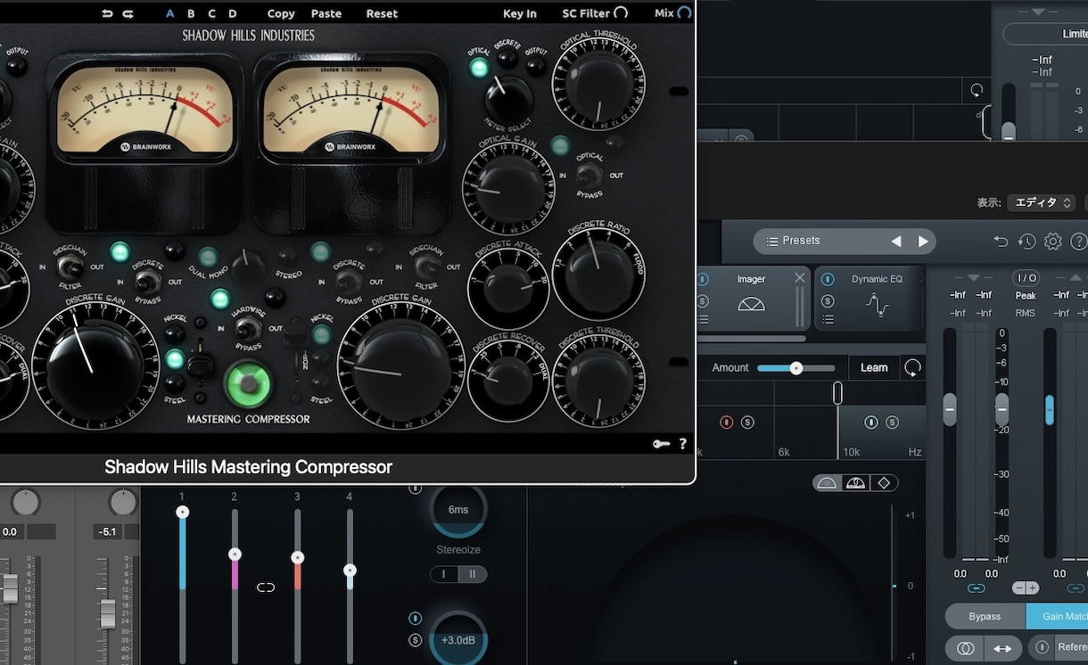The width and height of the screenshot is (1088, 665).
Task: Open the 表示 エディタ dropdown
Action: coord(1041,203)
